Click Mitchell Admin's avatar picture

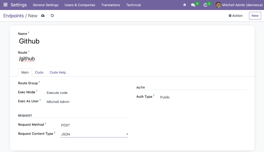point(218,5)
